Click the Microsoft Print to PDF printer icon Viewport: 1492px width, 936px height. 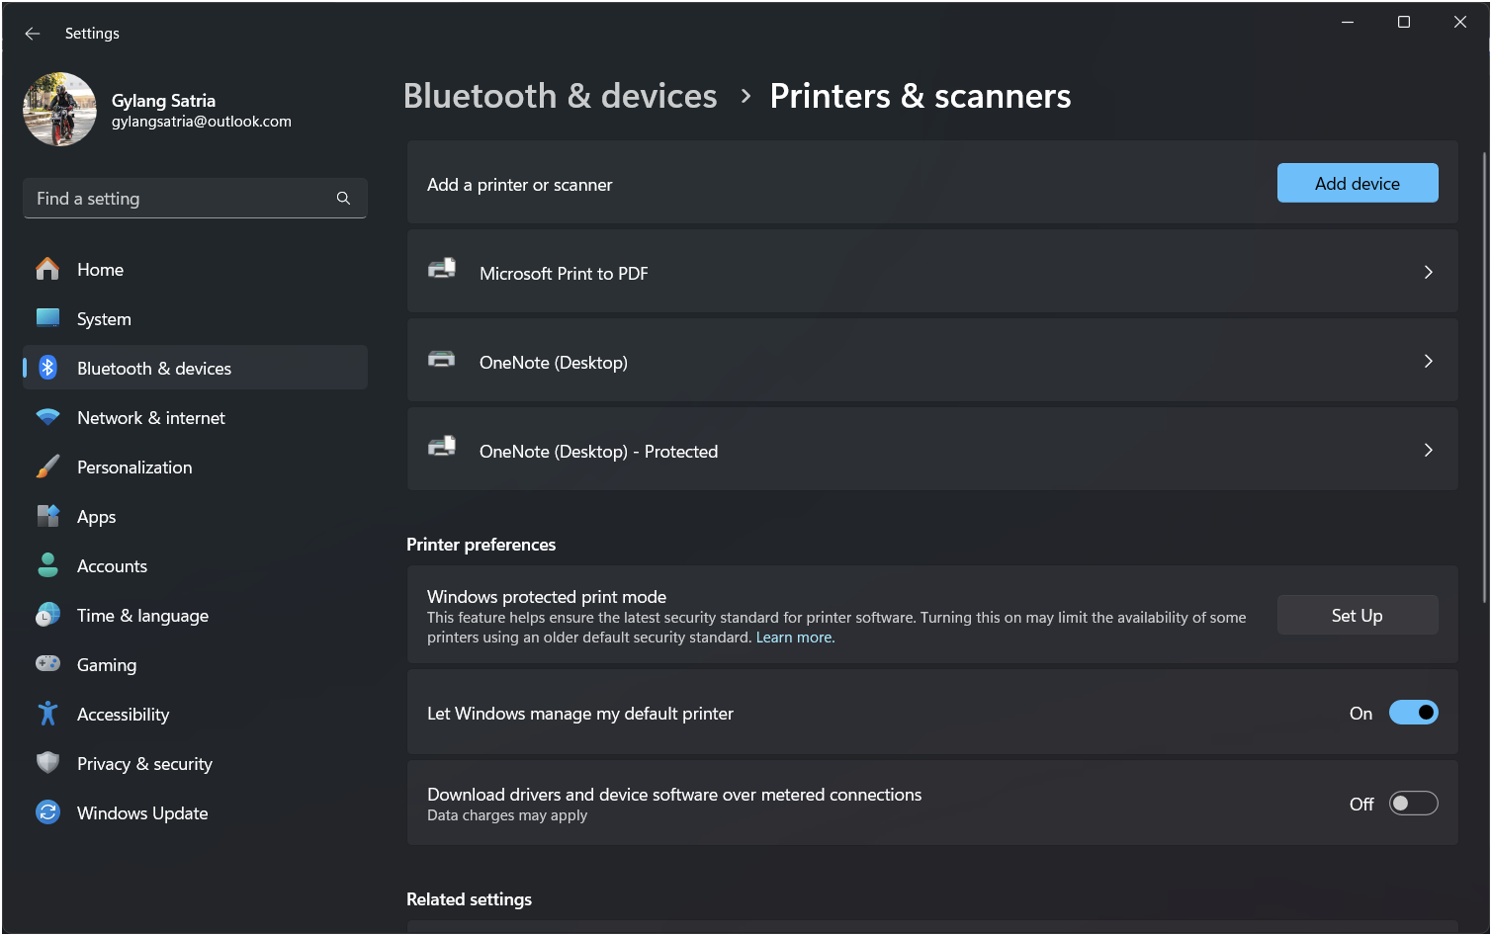442,269
